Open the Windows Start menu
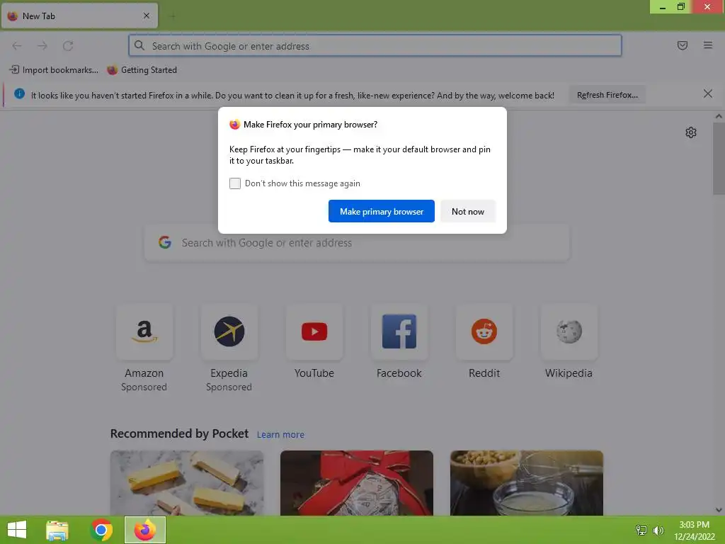Image resolution: width=725 pixels, height=544 pixels. pos(17,530)
